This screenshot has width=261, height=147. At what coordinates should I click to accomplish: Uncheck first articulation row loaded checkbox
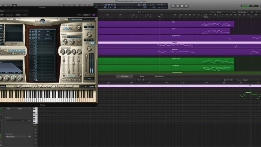33,31
